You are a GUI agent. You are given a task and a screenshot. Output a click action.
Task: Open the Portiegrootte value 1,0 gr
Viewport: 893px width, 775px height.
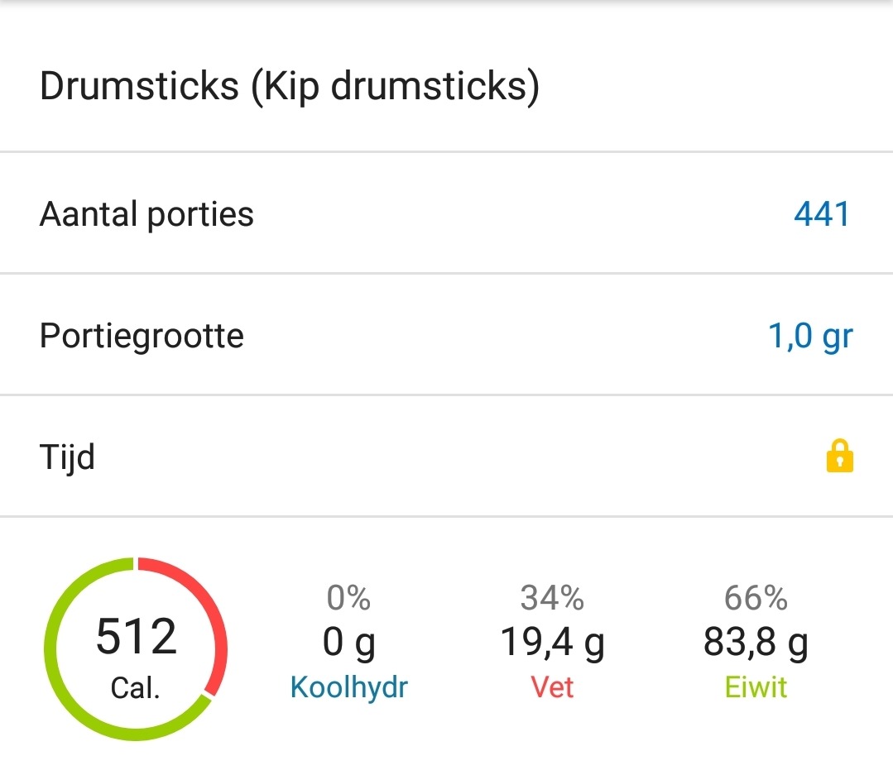point(809,336)
